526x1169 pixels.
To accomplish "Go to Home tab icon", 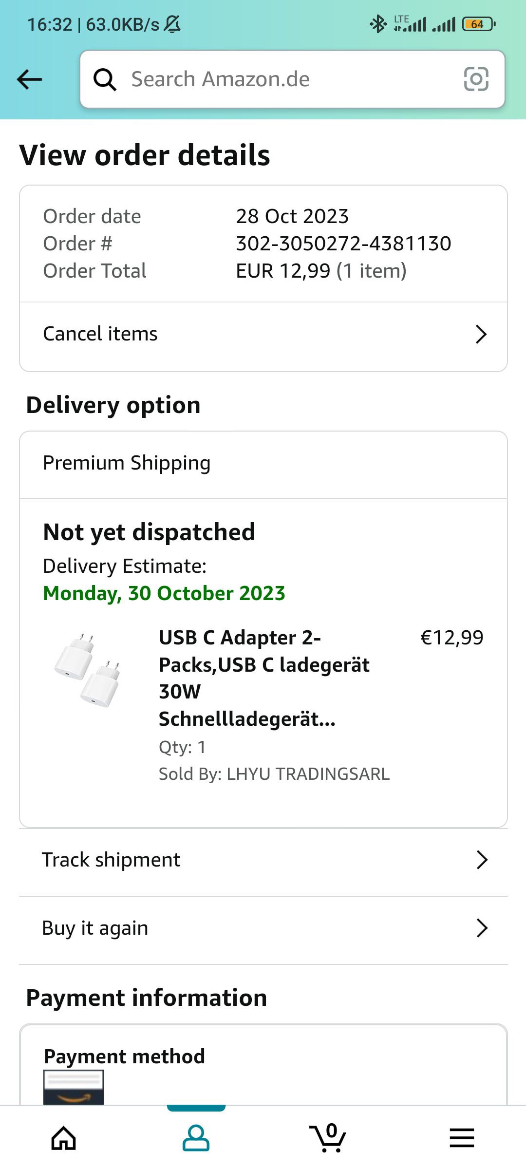I will (64, 1138).
